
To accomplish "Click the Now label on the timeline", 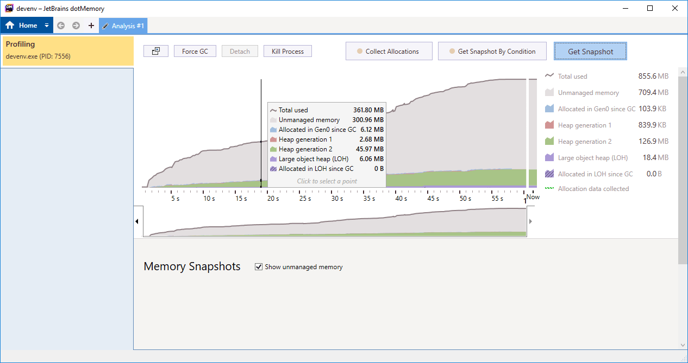I will coord(533,197).
